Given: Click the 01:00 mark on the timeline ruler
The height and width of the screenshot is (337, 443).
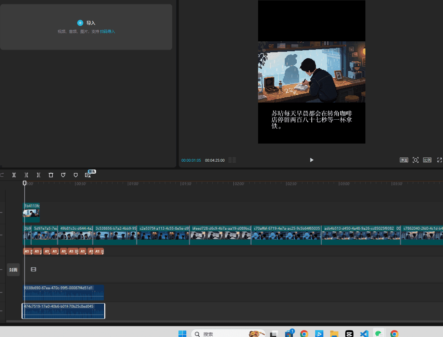Looking at the screenshot, I should tap(133, 184).
